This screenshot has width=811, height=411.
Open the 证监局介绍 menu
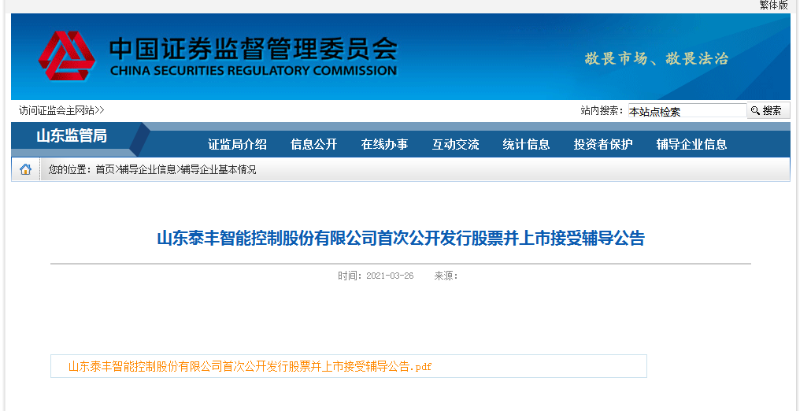click(237, 144)
